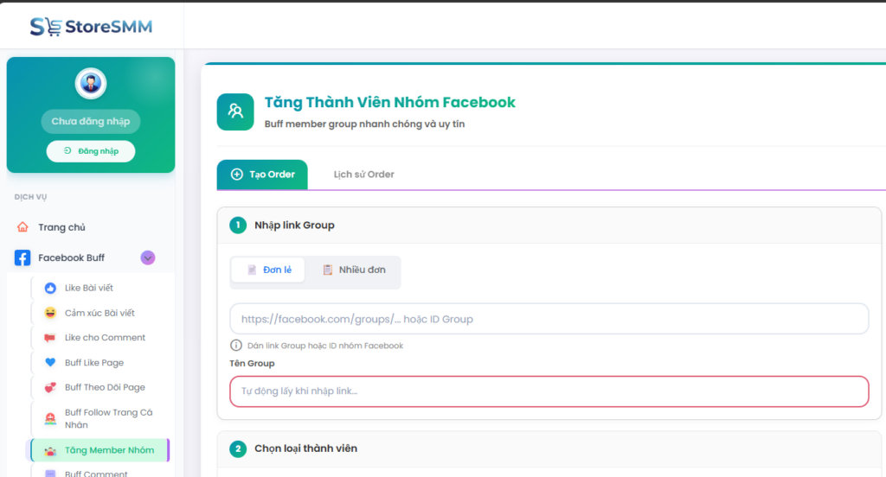Click the info icon below link field
This screenshot has height=477, width=886.
(x=236, y=346)
